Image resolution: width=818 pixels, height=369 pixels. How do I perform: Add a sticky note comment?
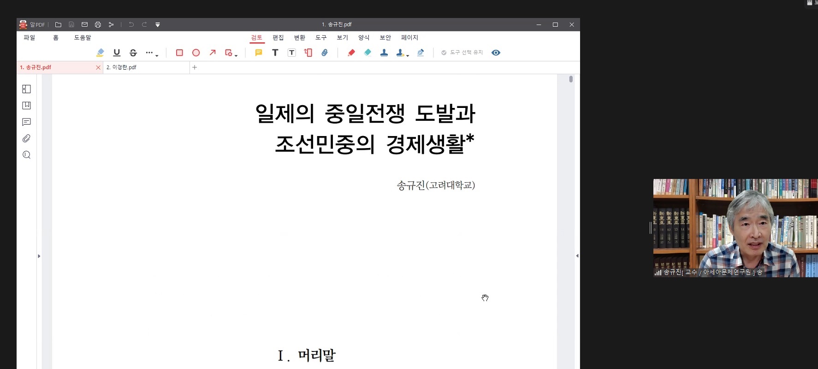pos(259,53)
